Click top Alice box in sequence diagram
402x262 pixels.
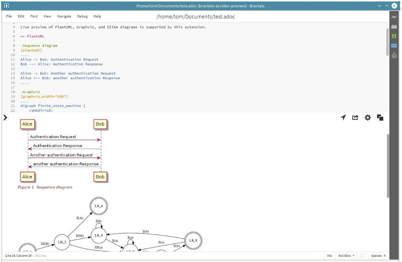27,124
